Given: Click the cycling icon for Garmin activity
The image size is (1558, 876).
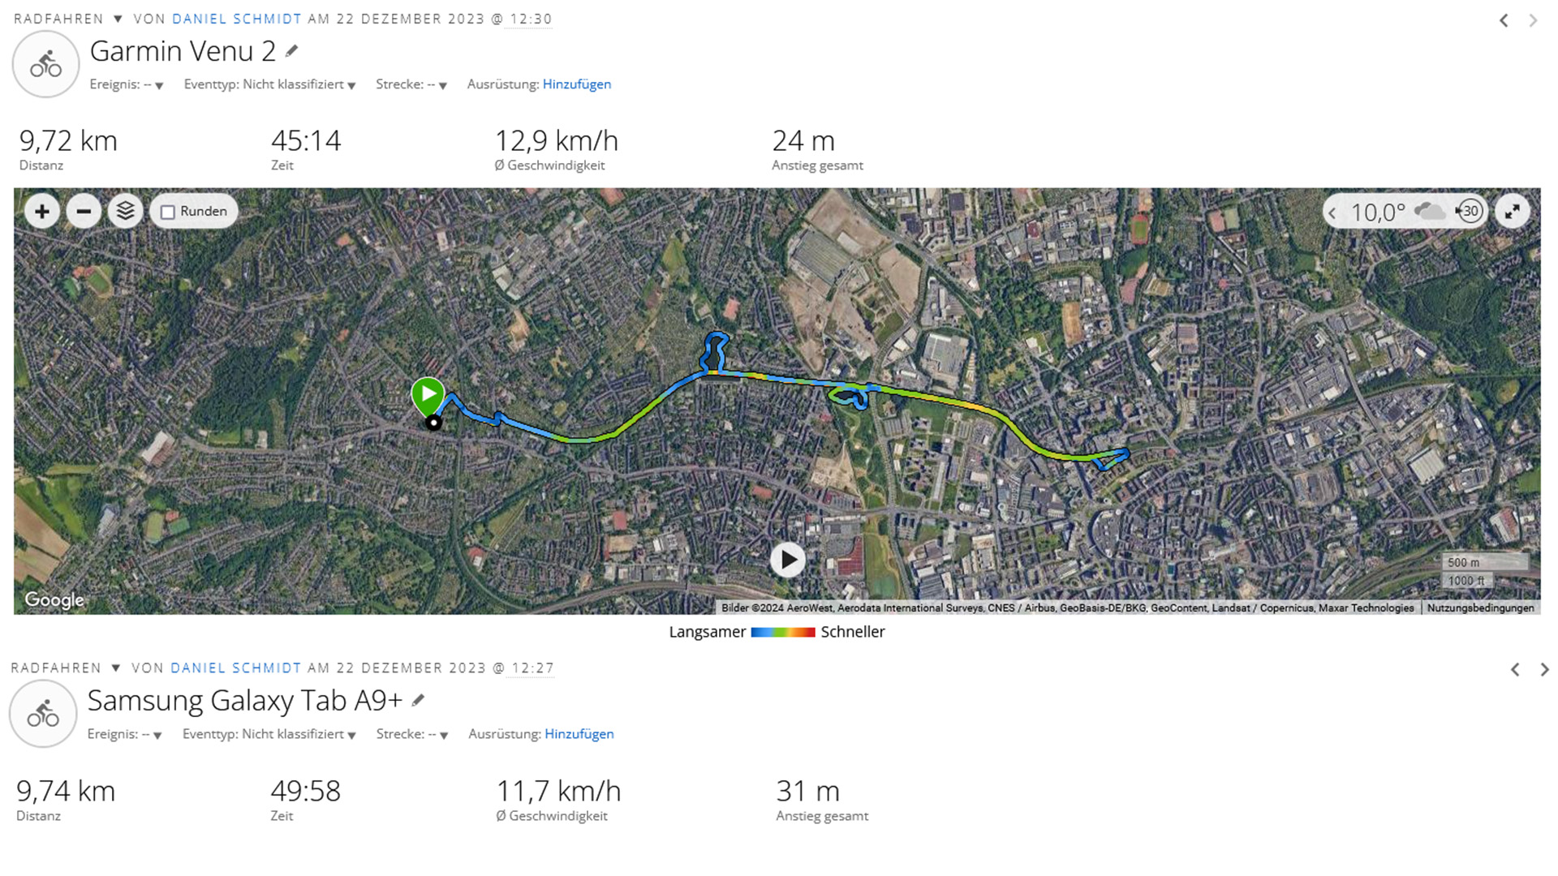Looking at the screenshot, I should point(45,65).
